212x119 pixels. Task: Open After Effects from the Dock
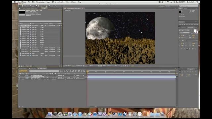coord(100,114)
